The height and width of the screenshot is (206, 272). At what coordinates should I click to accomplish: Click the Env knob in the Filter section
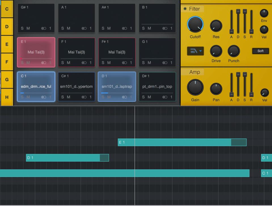pyautogui.click(x=264, y=13)
